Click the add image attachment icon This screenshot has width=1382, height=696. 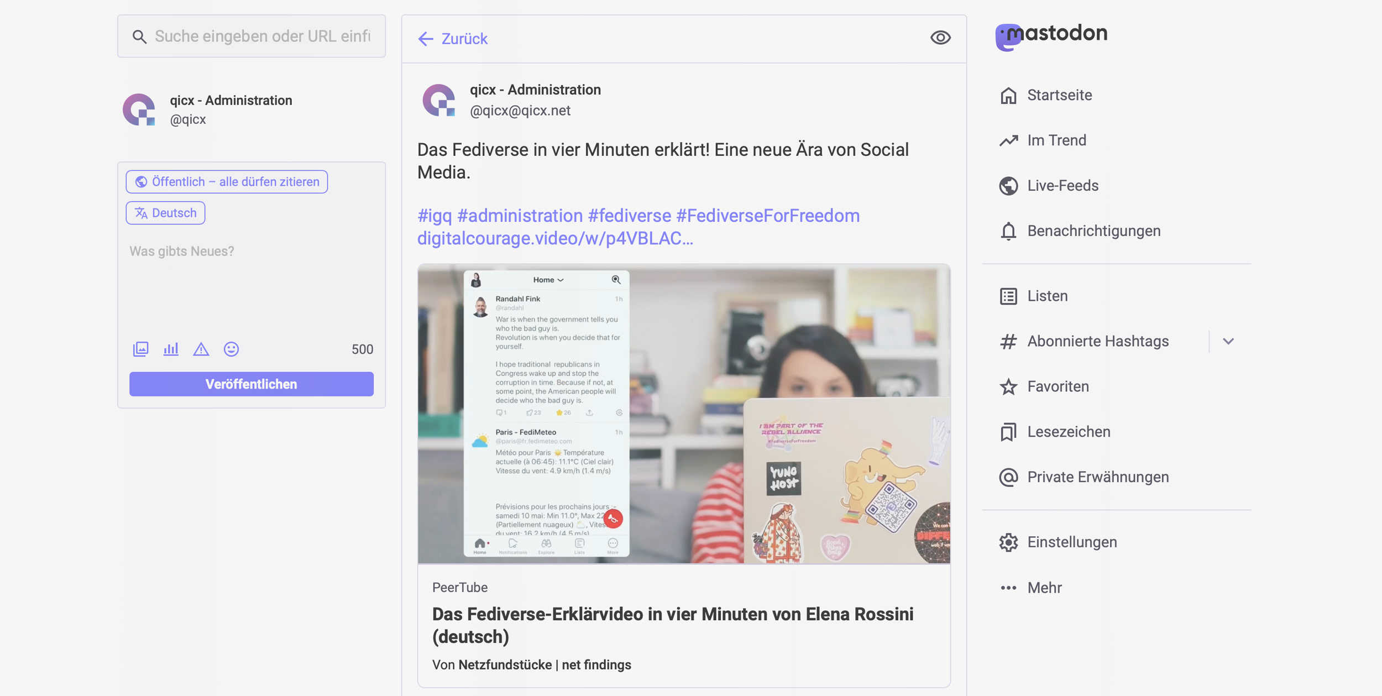pyautogui.click(x=140, y=349)
